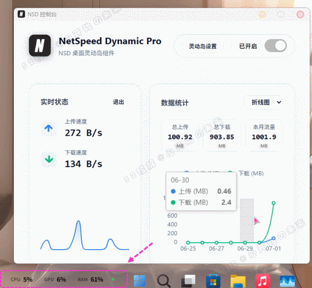Click GPU 6% in the taskbar widget
Screen dimensions: 312x288
pos(55,279)
